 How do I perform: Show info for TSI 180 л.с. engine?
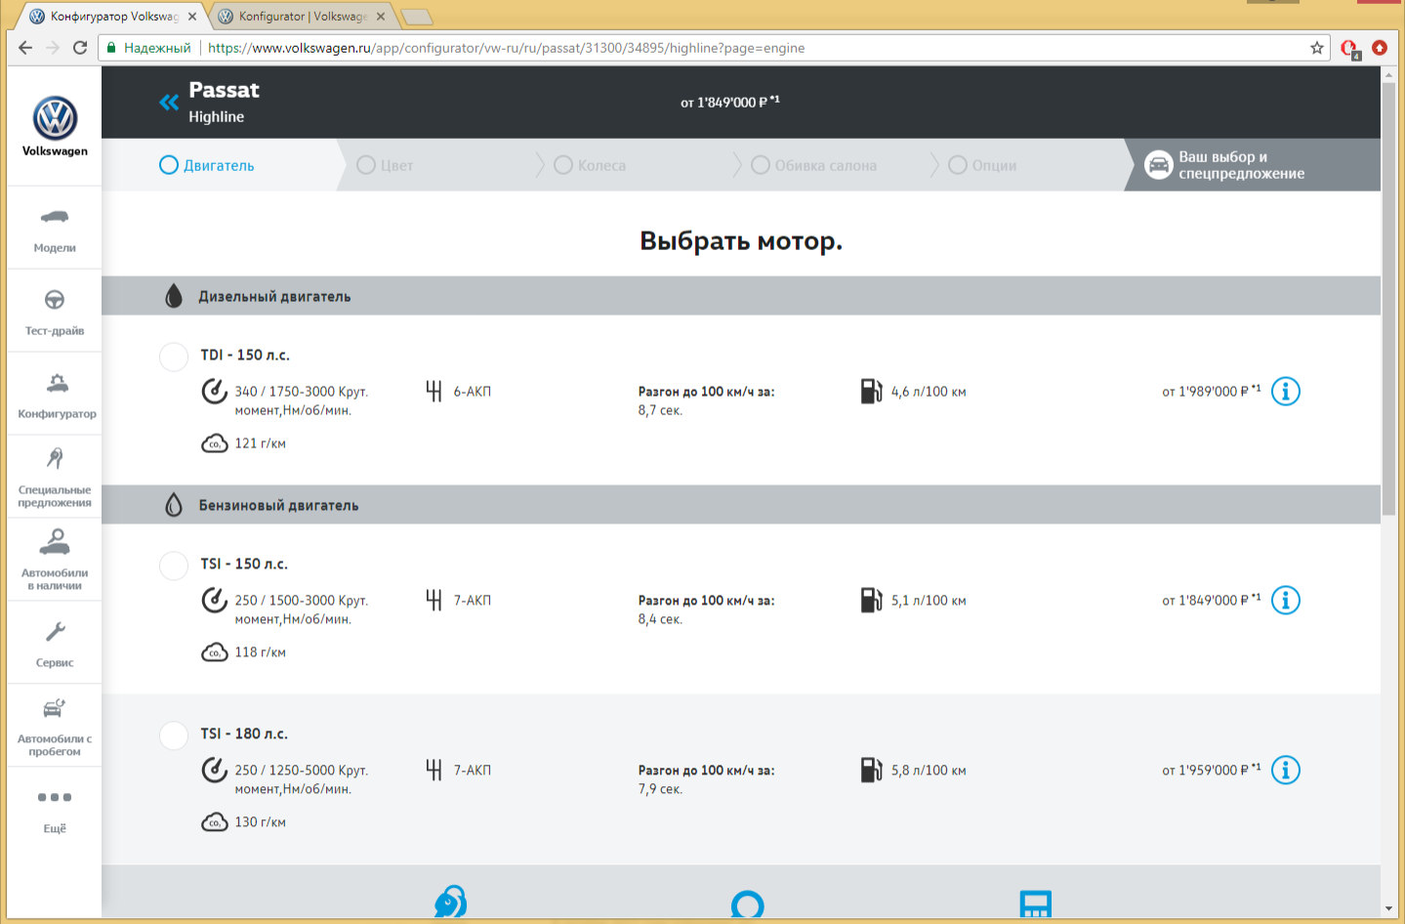tap(1286, 771)
